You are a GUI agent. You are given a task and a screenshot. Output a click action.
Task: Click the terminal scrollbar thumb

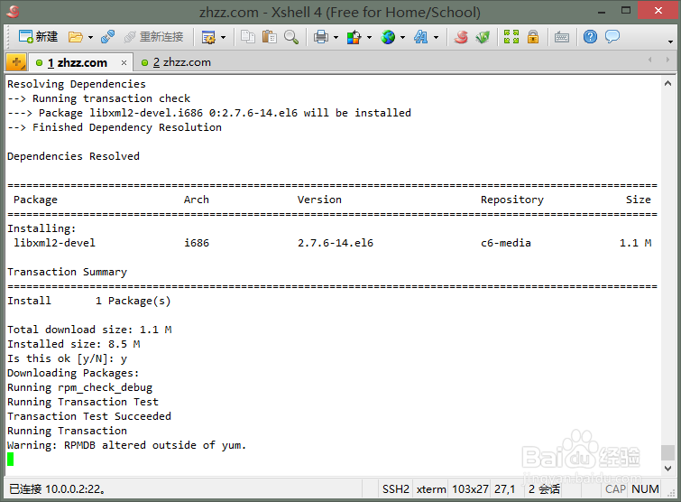668,452
